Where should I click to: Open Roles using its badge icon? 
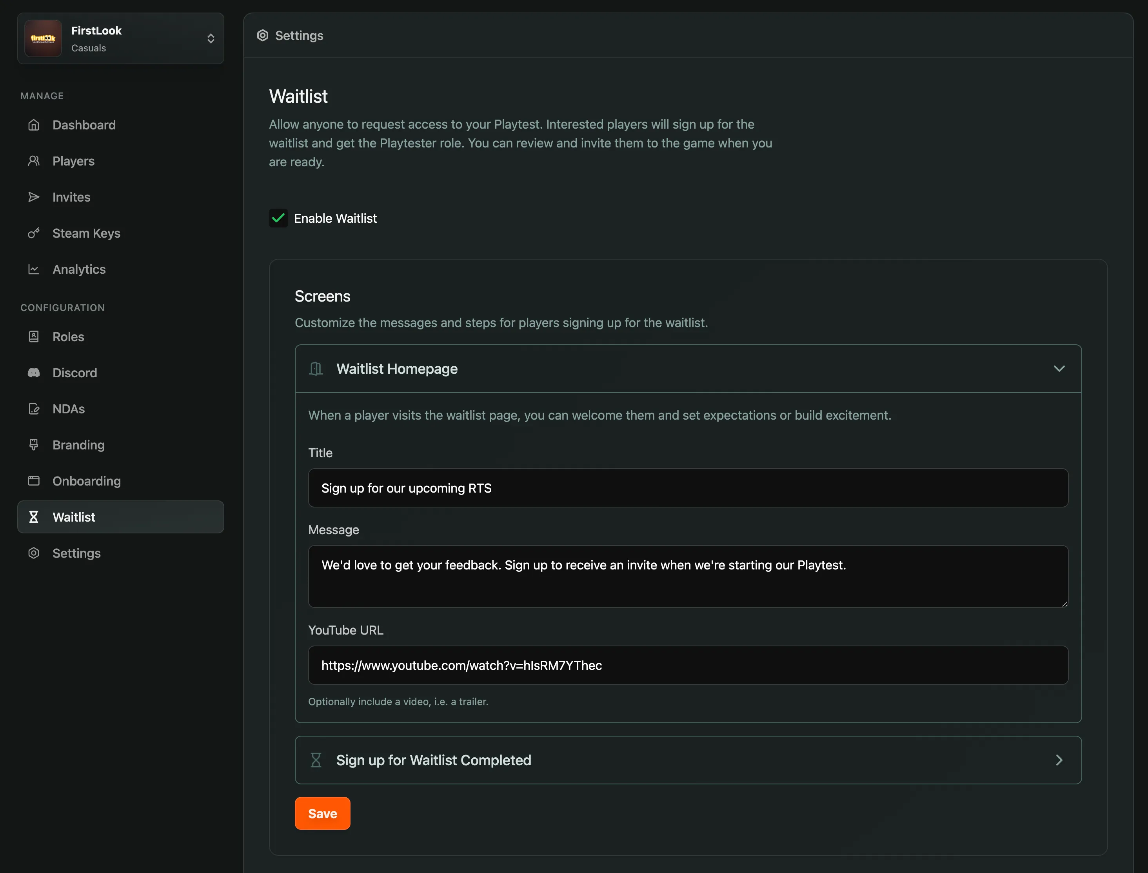[x=34, y=337]
